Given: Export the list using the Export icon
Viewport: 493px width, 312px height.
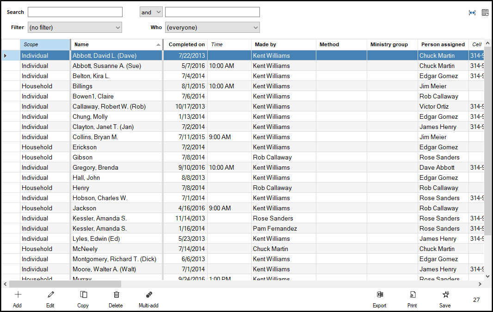Looking at the screenshot, I should click(x=379, y=295).
